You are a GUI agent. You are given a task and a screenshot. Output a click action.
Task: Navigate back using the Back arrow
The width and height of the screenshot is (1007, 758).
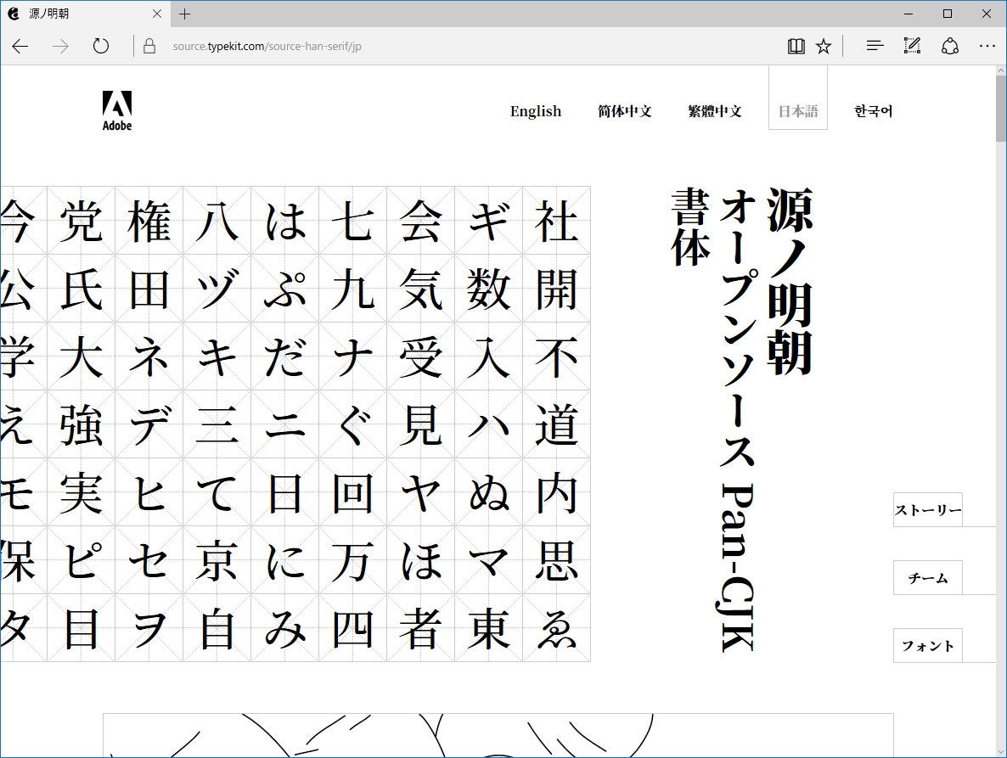point(20,46)
